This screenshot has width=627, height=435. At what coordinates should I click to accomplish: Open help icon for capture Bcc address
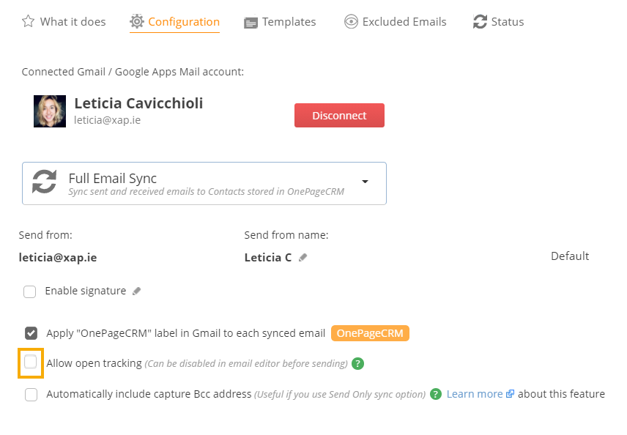436,394
